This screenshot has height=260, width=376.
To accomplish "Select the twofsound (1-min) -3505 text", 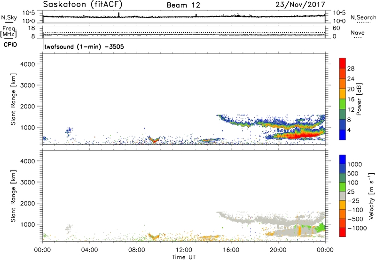I will (x=84, y=46).
